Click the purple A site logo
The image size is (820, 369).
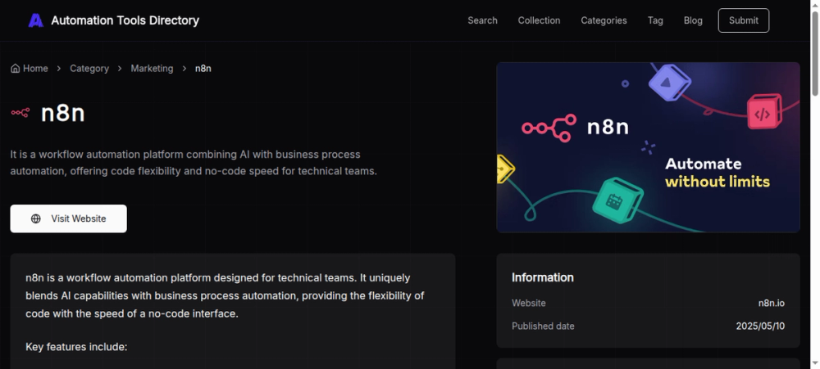[35, 20]
